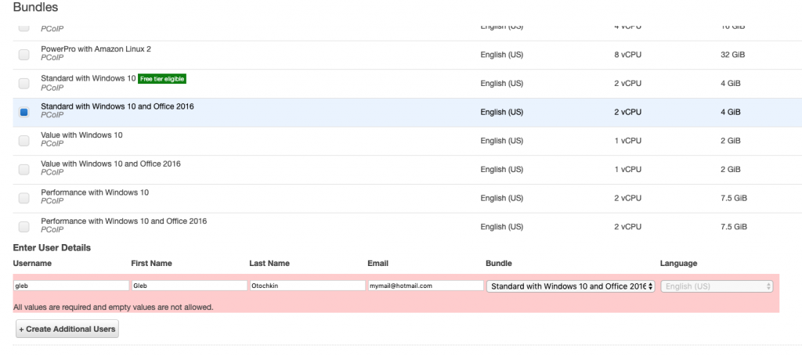Select Performance with Windows 10 and Office 2016 checkbox
The image size is (802, 356).
23,227
